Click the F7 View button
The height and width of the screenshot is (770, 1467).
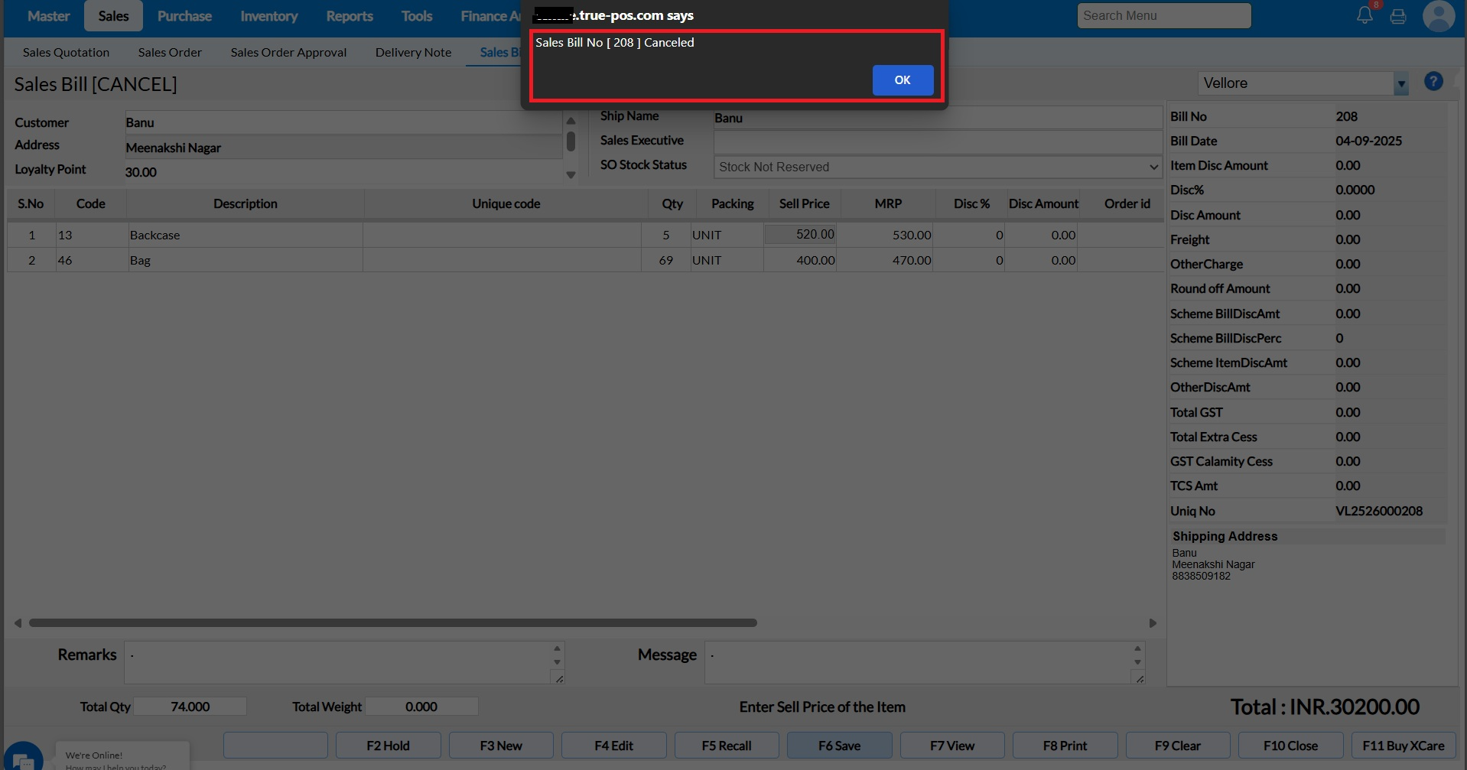click(x=952, y=746)
